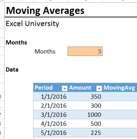Select the Months label next to input

(45, 51)
